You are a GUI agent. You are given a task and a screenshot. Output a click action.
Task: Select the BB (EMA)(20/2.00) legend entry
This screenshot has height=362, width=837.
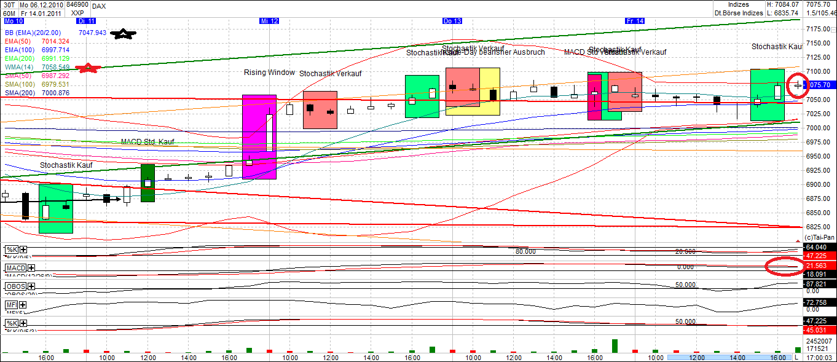tap(34, 32)
